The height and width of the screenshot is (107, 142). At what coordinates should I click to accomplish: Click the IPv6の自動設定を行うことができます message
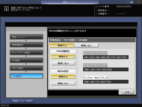68,31
